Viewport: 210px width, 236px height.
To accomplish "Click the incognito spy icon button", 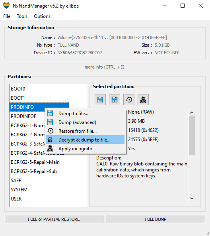I will (143, 100).
